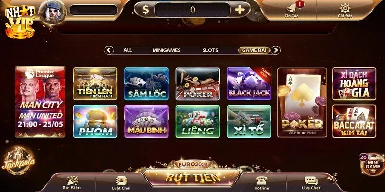Switch to the MINIGAMES tab
Viewport: 385px width, 192px height.
[x=167, y=50]
